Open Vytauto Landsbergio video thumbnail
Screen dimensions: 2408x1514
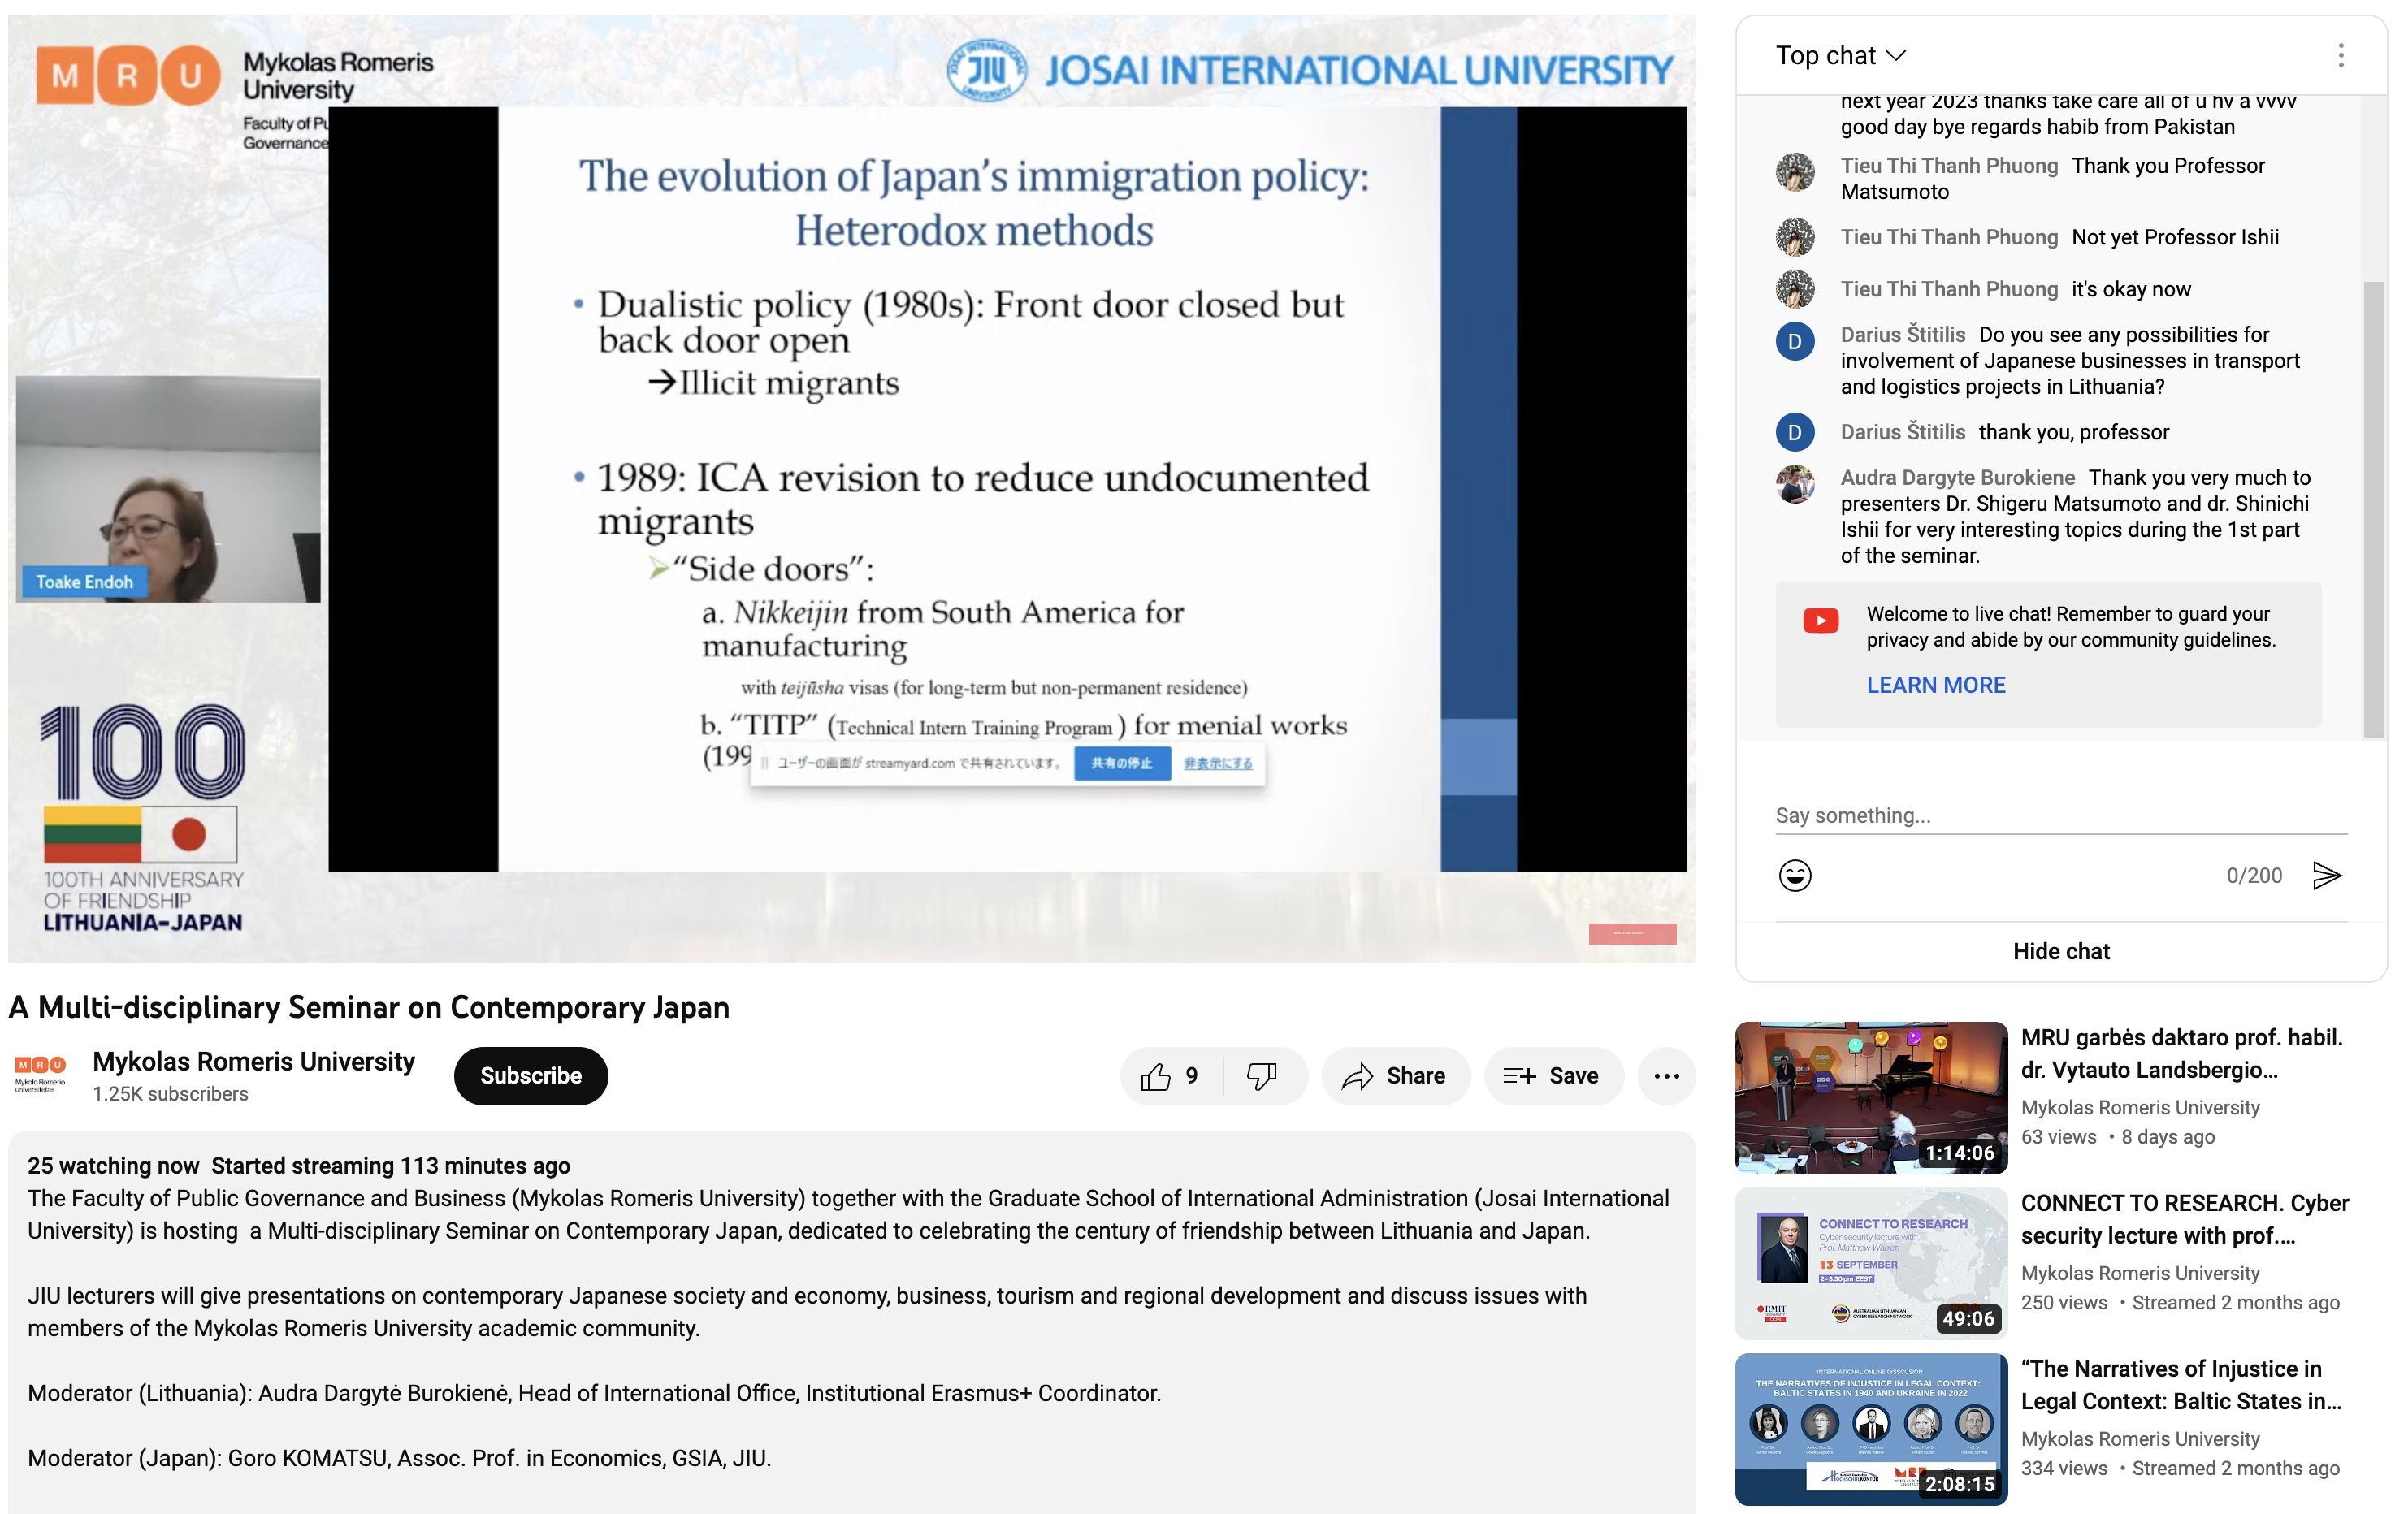pos(1871,1097)
